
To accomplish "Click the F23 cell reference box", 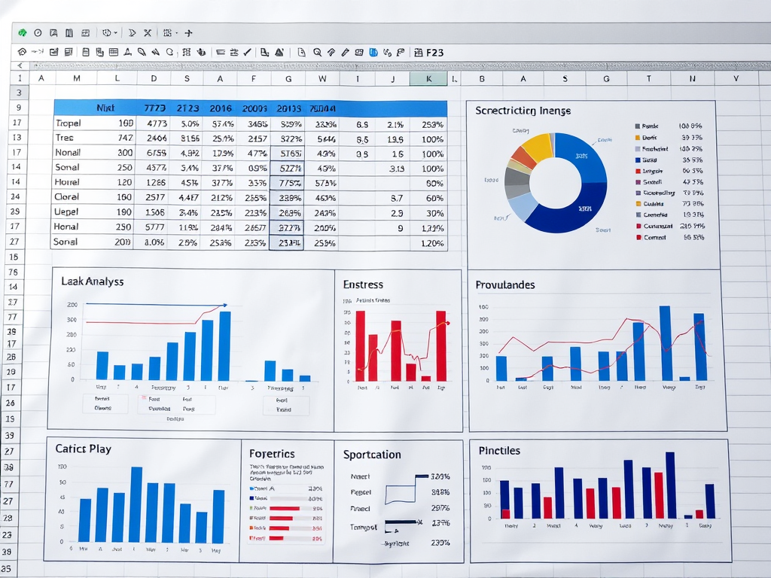I will (x=434, y=53).
